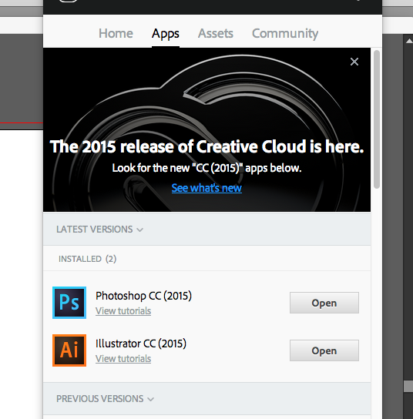Open the Assets tab
The height and width of the screenshot is (419, 413).
[x=216, y=33]
